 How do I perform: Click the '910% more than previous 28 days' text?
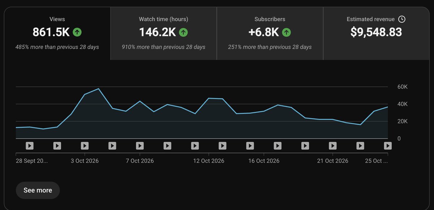click(163, 47)
